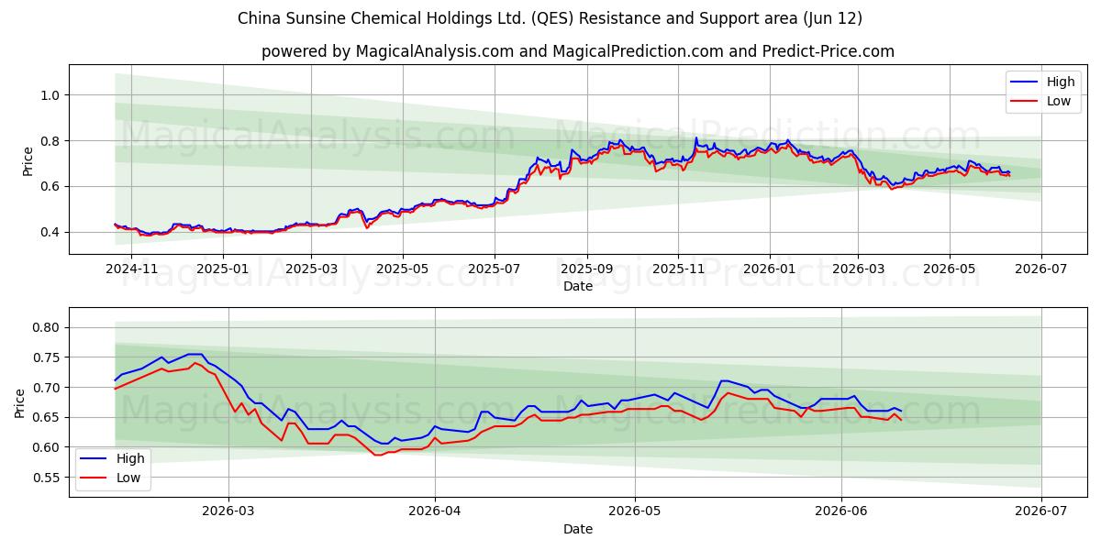Screen dimensions: 1101x550
Task: Click the '2025-09' x-axis label
Action: point(586,269)
